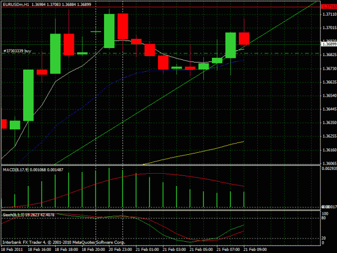Click the 18 Feb 20:00 time label

93,249
